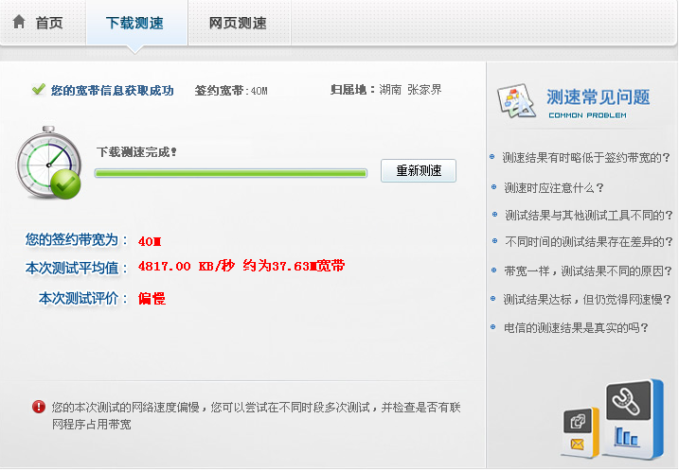Click the green checkmark success icon

(38, 89)
